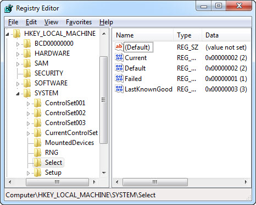Select the (Default) value name
The width and height of the screenshot is (256, 205).
(x=137, y=47)
